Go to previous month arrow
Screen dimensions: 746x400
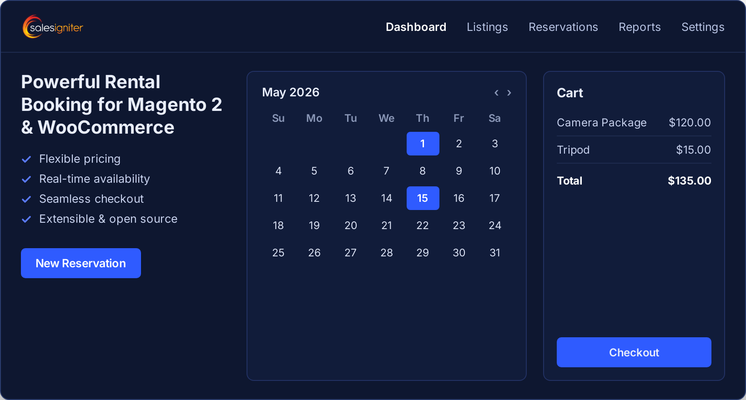pos(496,93)
